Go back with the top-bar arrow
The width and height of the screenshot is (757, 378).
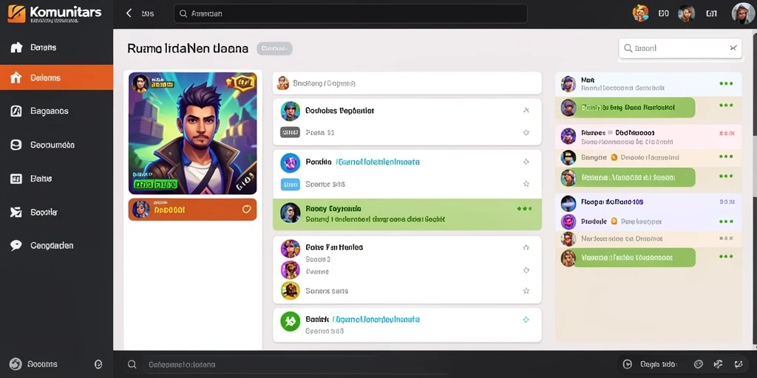coord(129,13)
